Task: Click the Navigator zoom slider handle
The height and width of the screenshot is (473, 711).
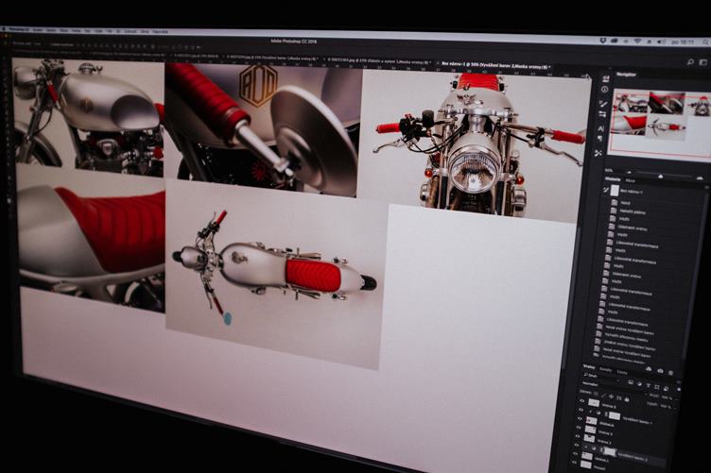Action: (660, 176)
